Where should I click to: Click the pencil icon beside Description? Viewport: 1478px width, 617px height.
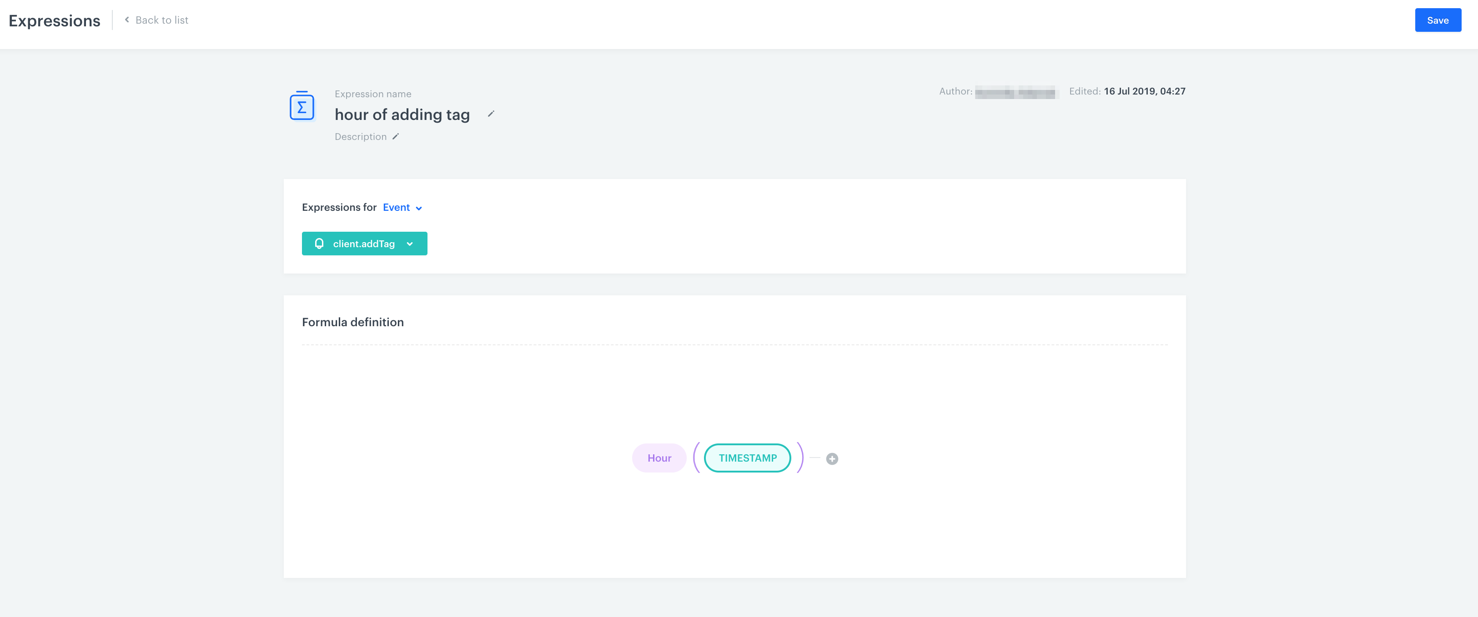(x=395, y=136)
